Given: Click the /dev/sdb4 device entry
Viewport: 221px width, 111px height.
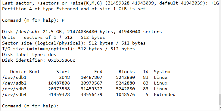Looking at the screenshot, I should [x=14, y=94].
